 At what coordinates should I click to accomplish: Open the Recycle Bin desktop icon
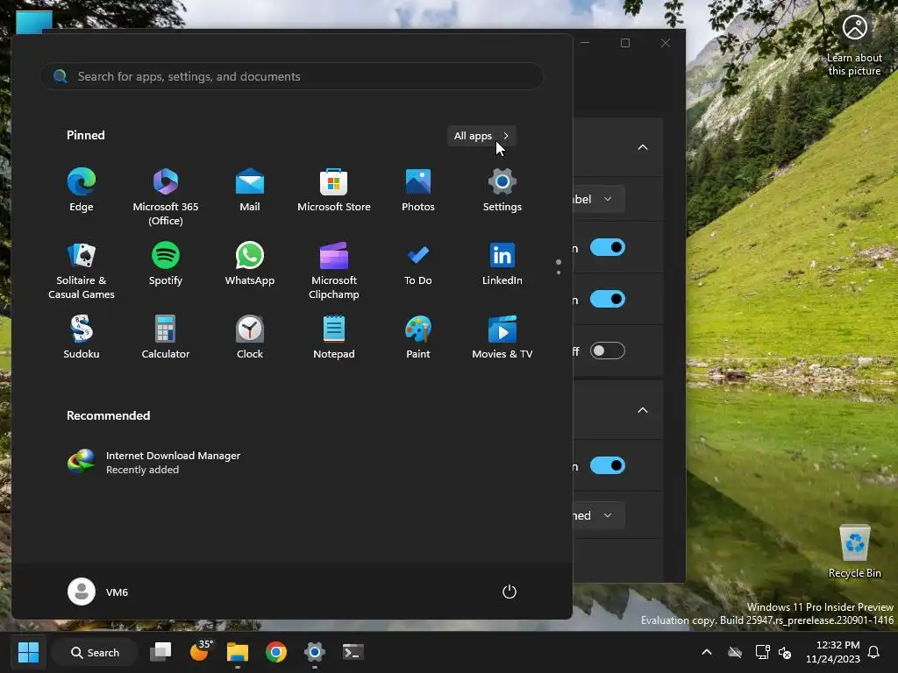coord(854,551)
